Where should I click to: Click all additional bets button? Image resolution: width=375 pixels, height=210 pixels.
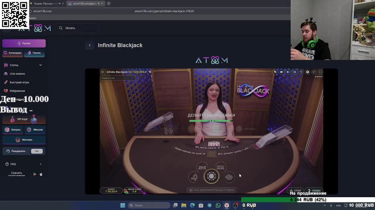click(x=211, y=190)
